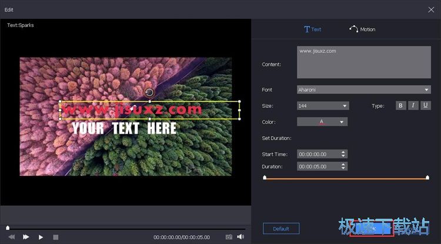The width and height of the screenshot is (441, 244).
Task: Switch to the Motion tab
Action: pyautogui.click(x=362, y=29)
